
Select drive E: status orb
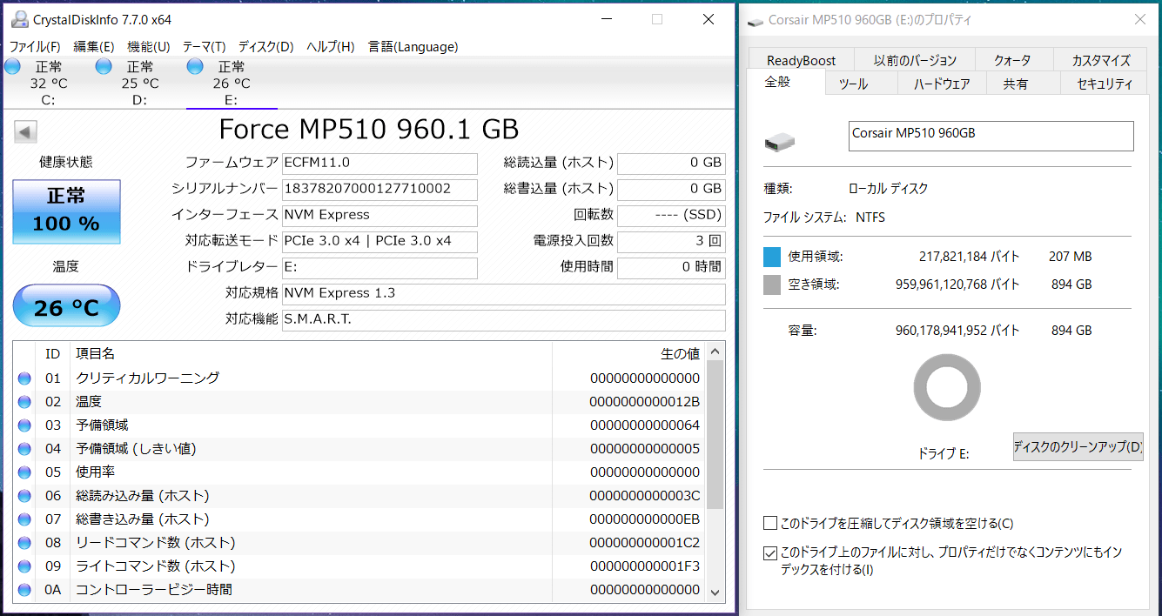pos(195,67)
